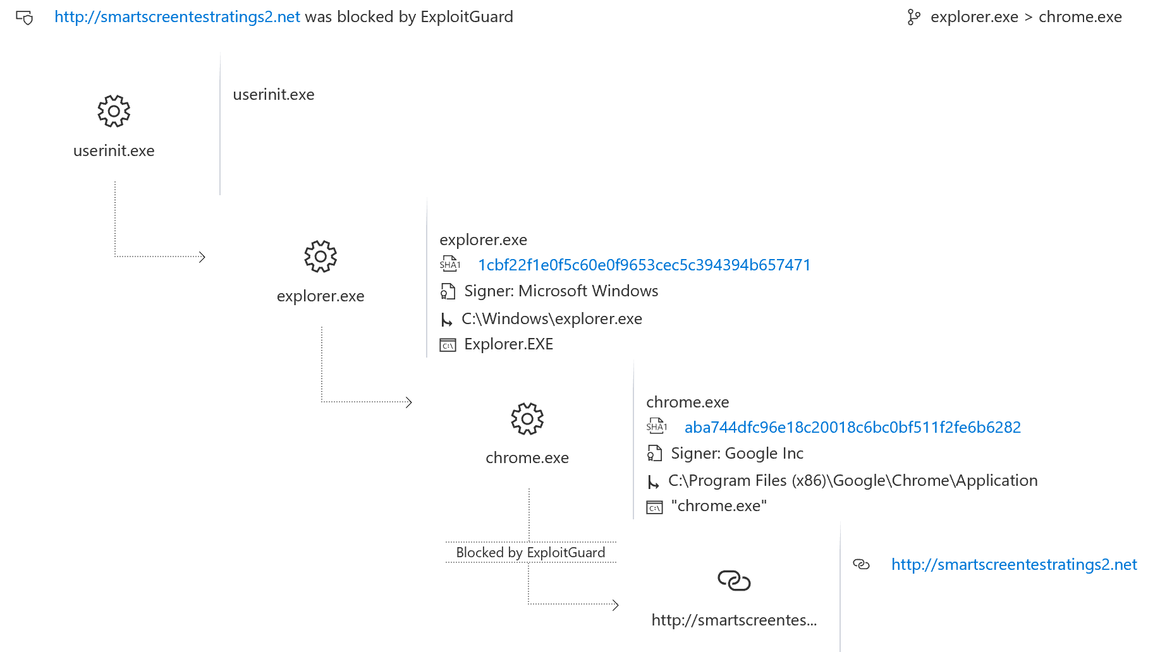Click command line icon beside Explorer.EXE
1172x652 pixels.
[448, 345]
